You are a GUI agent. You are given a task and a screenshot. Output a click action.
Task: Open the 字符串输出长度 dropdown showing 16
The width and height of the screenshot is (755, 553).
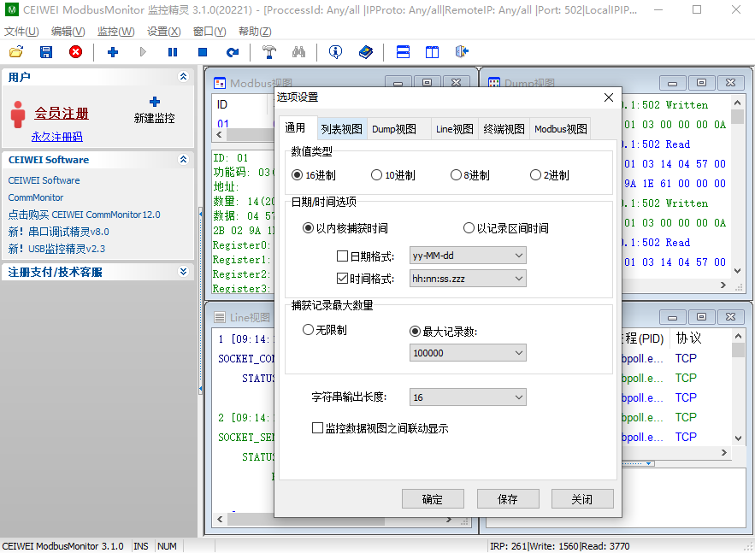point(468,397)
